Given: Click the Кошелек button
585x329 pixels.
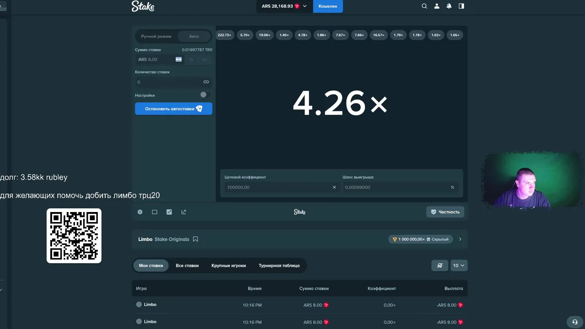Looking at the screenshot, I should click(328, 6).
